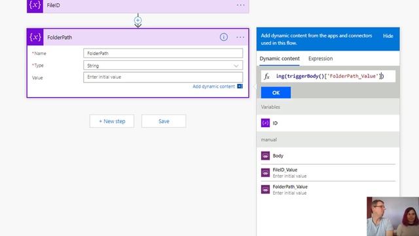Click the blue icon beside Add dynamic content

point(240,86)
